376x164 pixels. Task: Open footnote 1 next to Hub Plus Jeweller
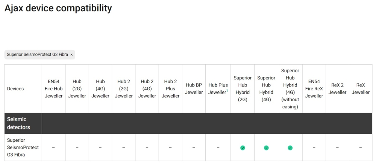point(227,91)
